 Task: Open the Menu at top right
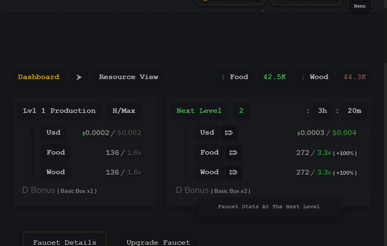tap(359, 5)
